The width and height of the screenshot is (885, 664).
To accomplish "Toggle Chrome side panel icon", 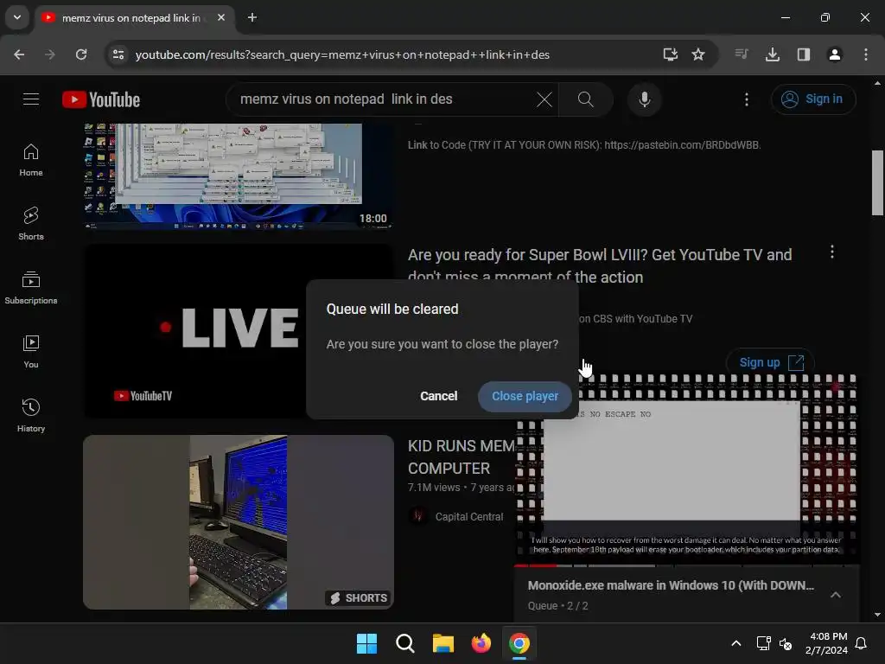I will click(804, 54).
